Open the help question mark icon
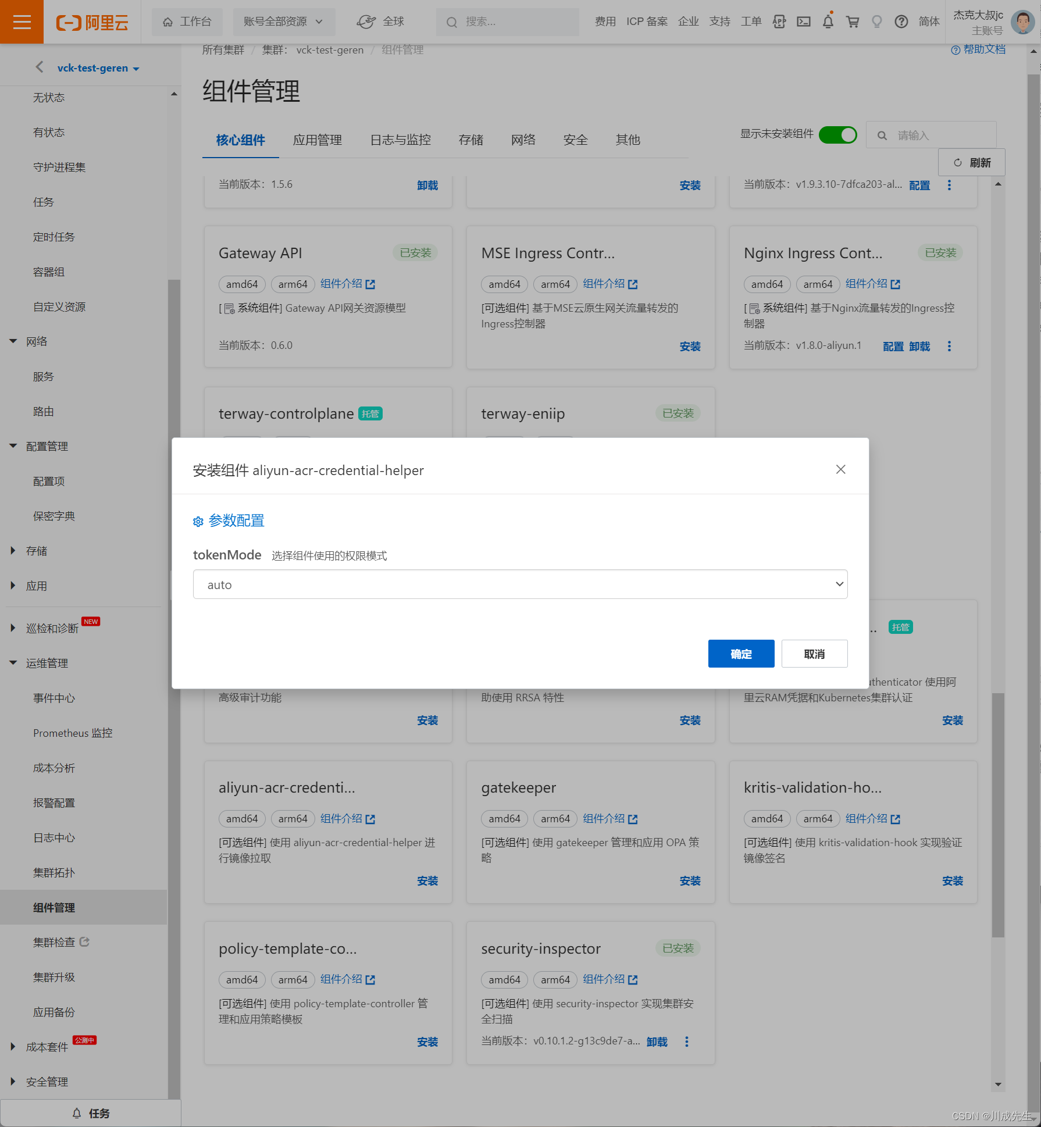The width and height of the screenshot is (1041, 1127). [901, 22]
